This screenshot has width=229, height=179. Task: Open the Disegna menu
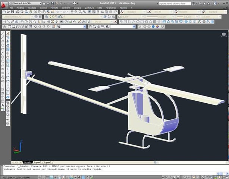click(77, 7)
